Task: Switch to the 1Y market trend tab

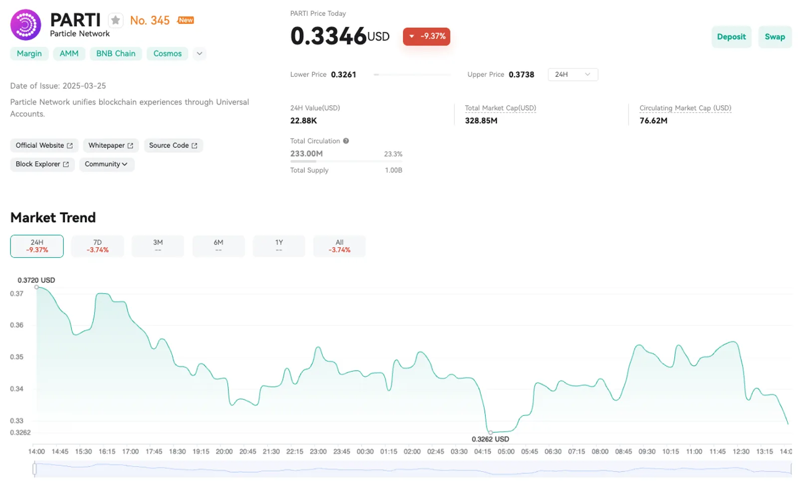Action: [279, 246]
